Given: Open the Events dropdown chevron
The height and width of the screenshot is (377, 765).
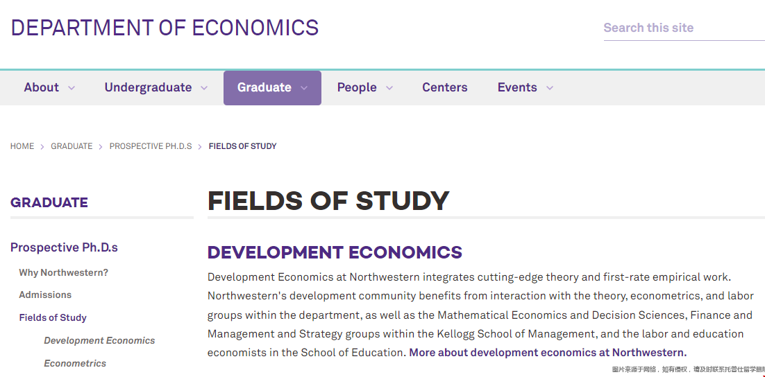Looking at the screenshot, I should [550, 88].
